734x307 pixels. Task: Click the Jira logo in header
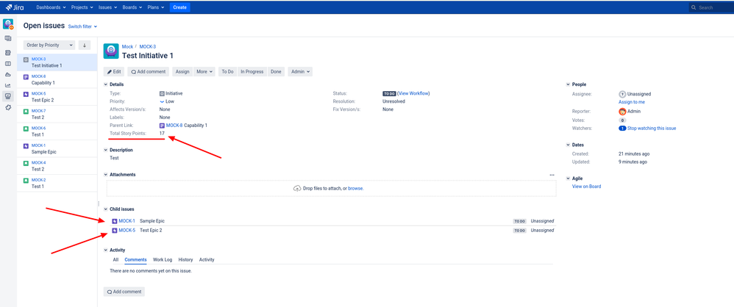pyautogui.click(x=15, y=7)
